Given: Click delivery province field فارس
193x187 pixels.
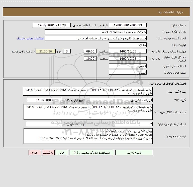Looking at the screenshot, I should (x=128, y=66).
